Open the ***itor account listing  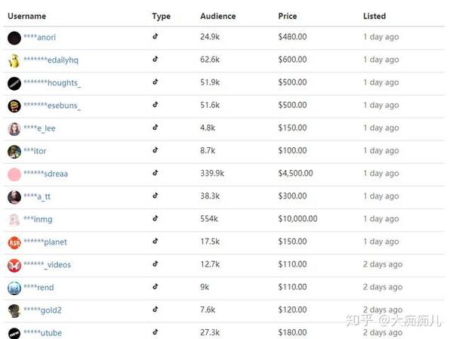(35, 151)
